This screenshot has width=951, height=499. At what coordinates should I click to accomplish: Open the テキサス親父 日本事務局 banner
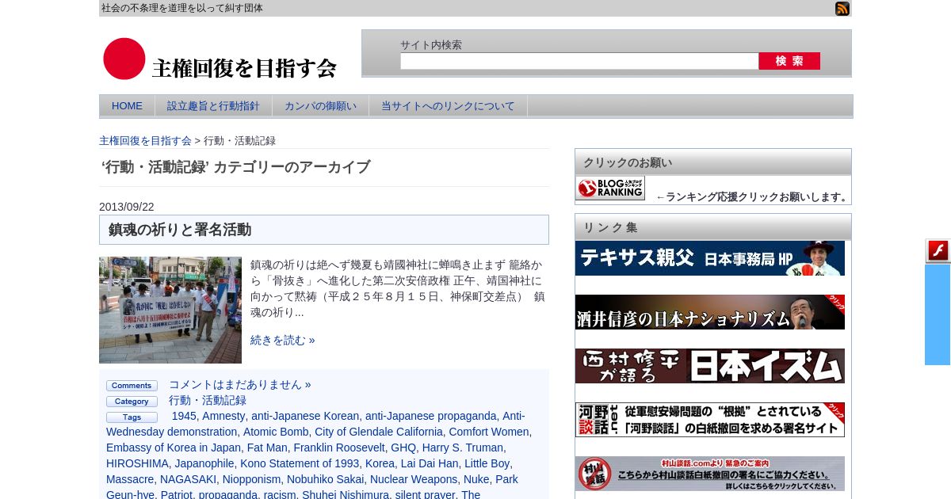[710, 258]
